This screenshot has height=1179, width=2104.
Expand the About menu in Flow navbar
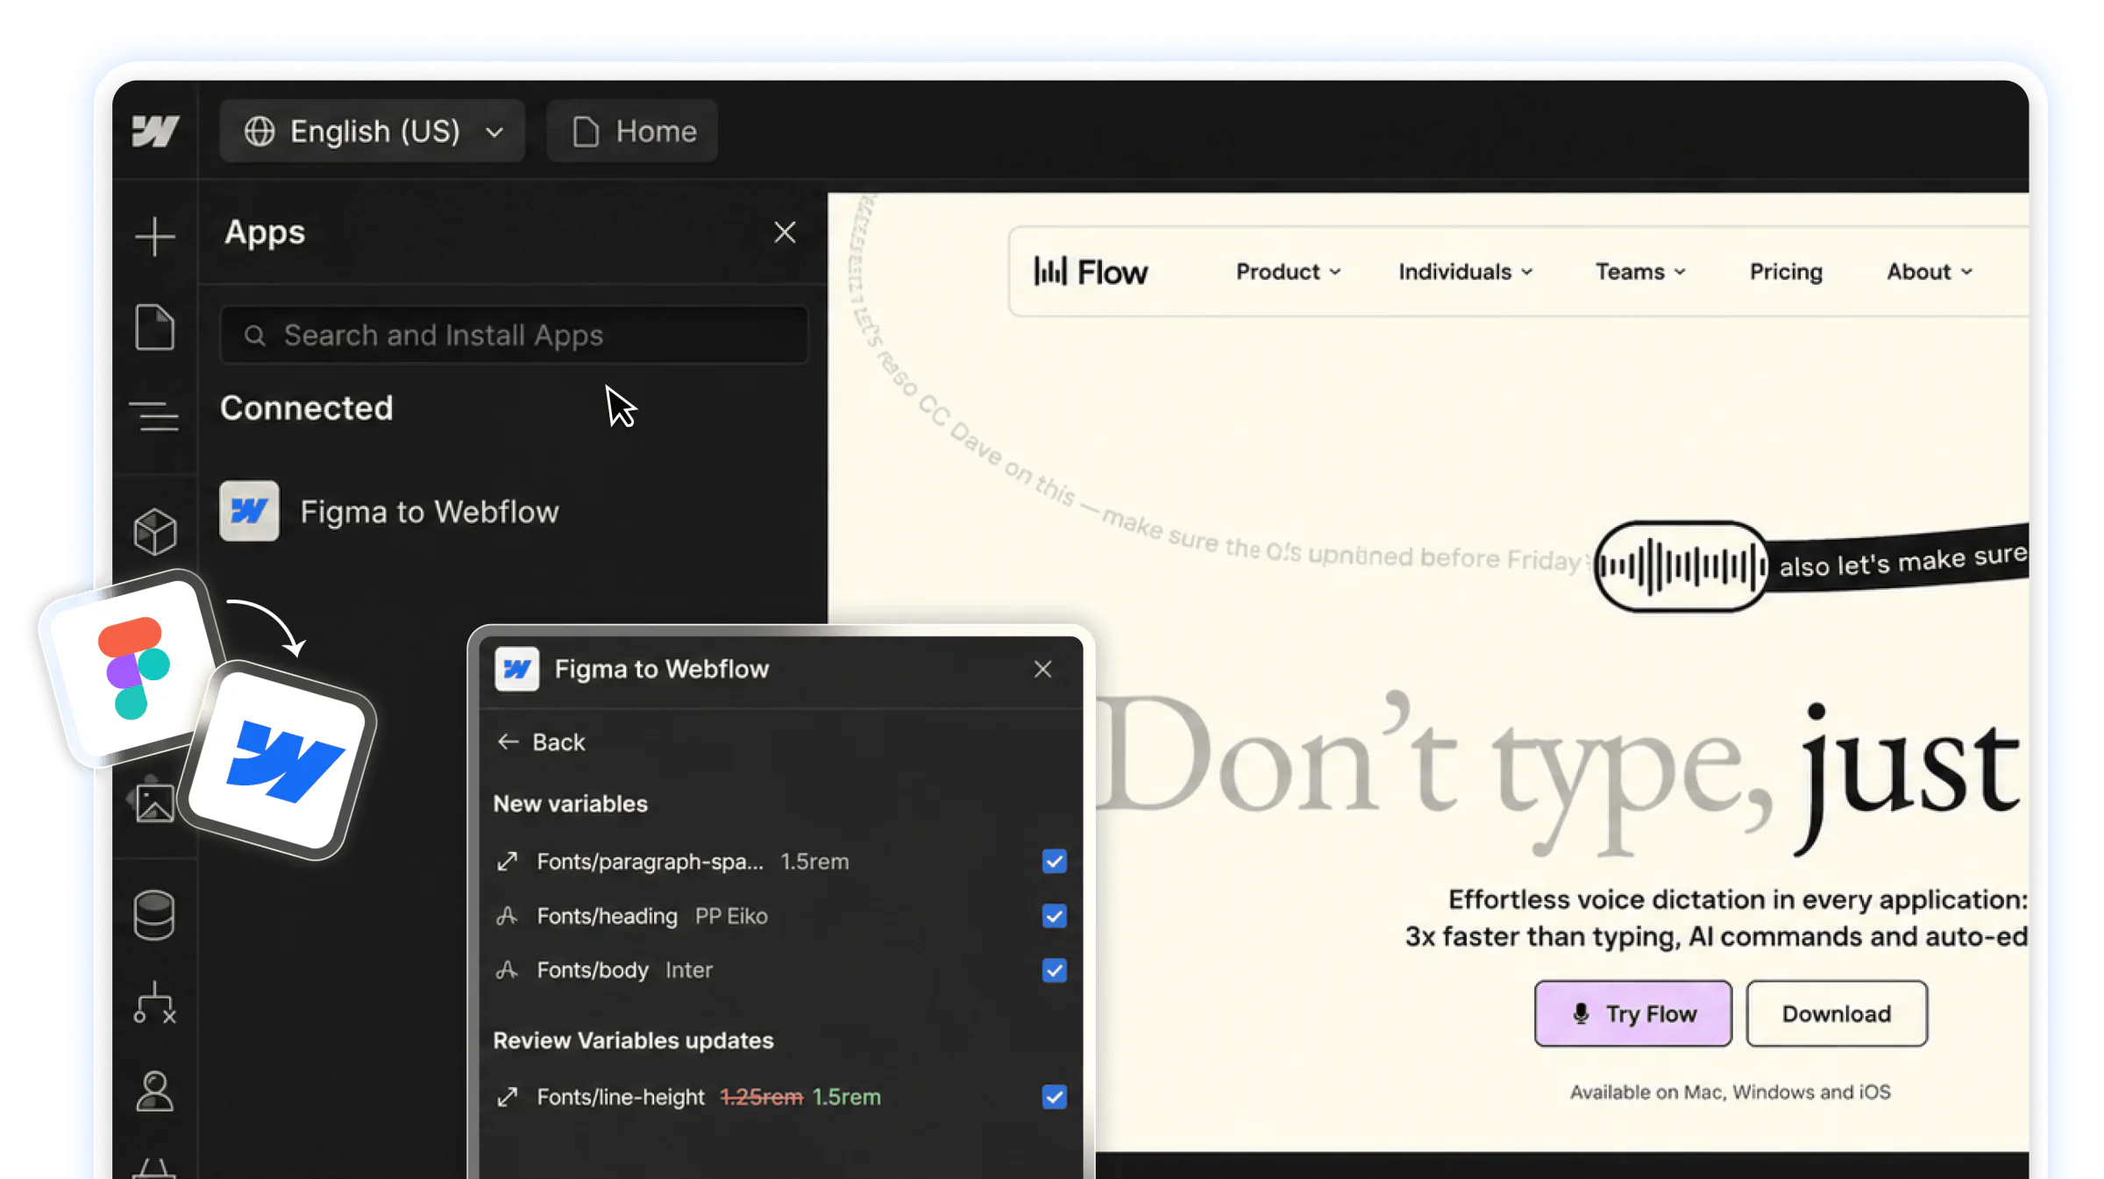[1930, 272]
